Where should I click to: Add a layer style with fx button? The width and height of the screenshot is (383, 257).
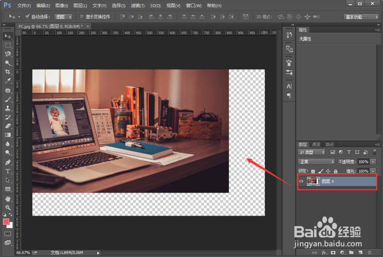click(x=324, y=252)
